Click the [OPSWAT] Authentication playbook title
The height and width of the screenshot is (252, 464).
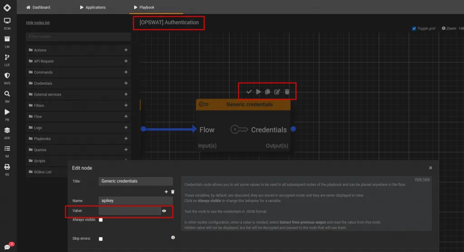(x=169, y=23)
